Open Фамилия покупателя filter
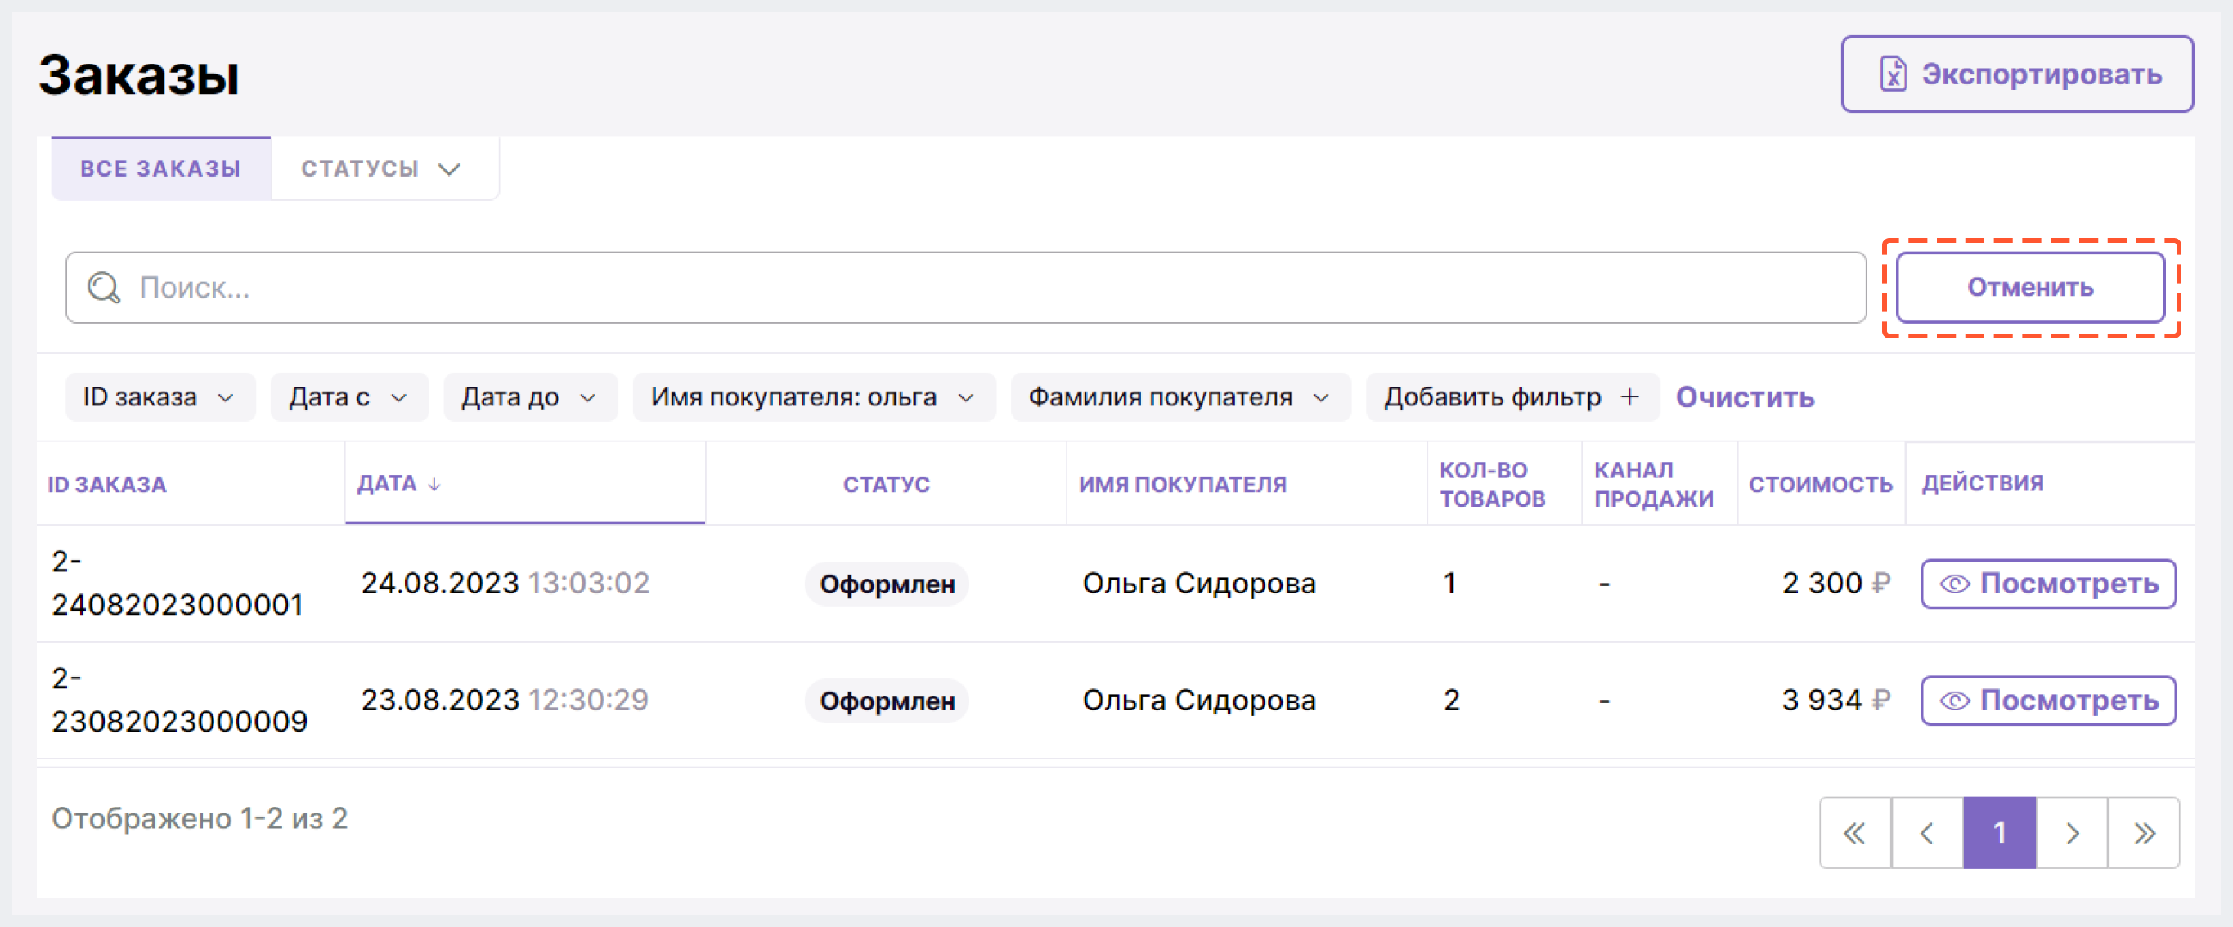 pos(1180,396)
